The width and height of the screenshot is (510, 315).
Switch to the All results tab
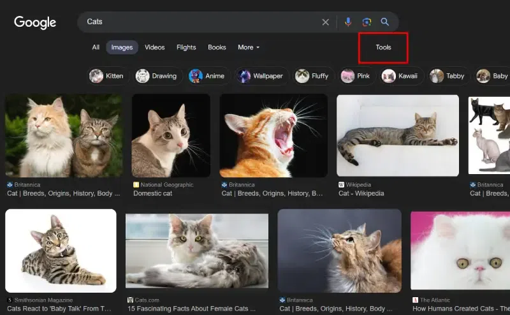[x=96, y=47]
